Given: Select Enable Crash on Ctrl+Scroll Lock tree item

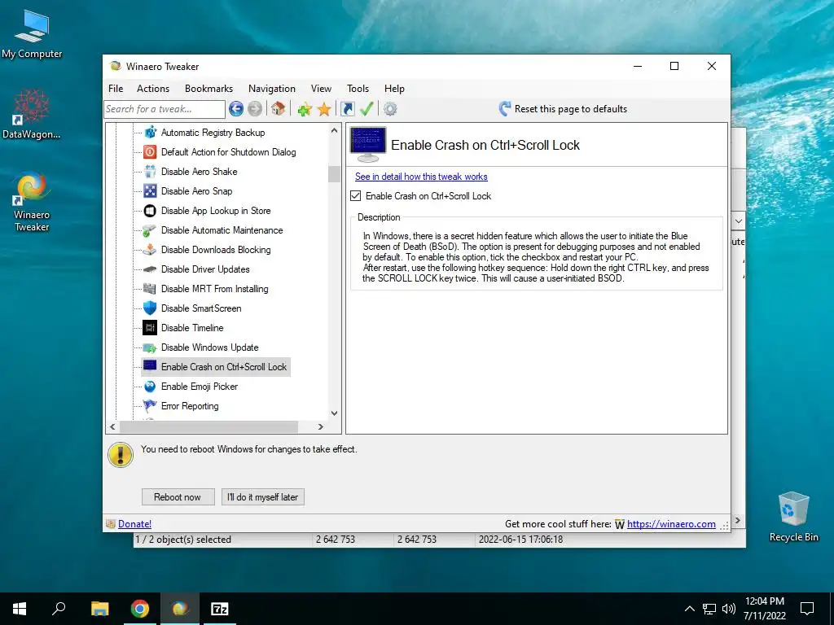Looking at the screenshot, I should pos(224,367).
